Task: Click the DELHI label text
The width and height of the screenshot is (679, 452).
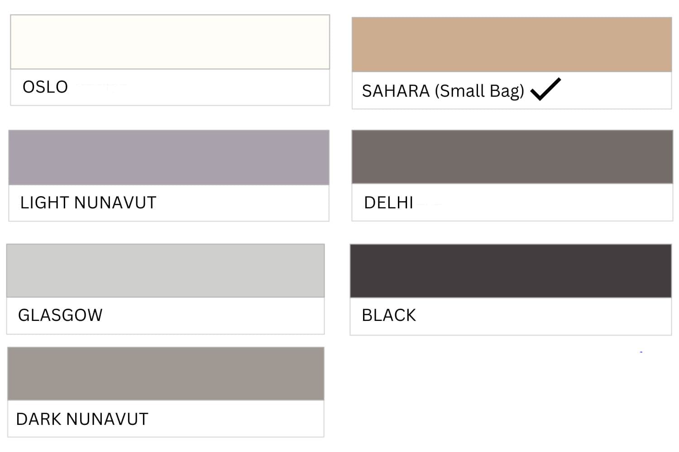Action: [x=388, y=202]
